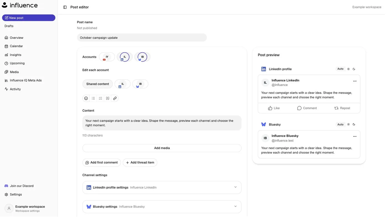The width and height of the screenshot is (388, 221).
Task: Switch Bluesky preview to light mode
Action: tap(351, 125)
